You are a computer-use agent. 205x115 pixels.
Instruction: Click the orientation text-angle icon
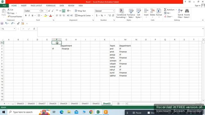[x=68, y=11]
